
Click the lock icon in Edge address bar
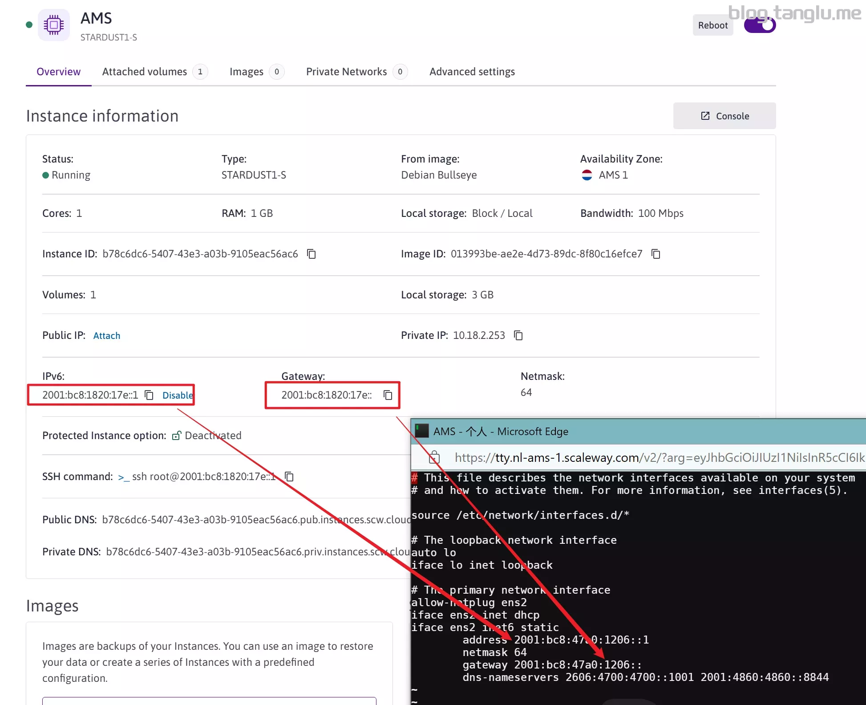(434, 457)
